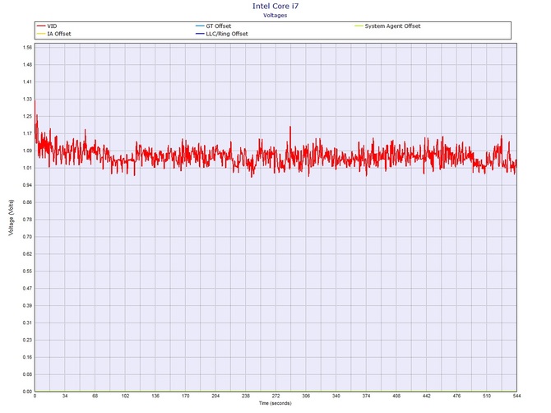
Task: Click the LLC/Ring Offset legend entry
Action: (222, 34)
